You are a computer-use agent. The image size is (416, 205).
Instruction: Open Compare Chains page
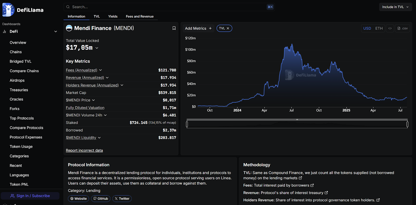(24, 71)
